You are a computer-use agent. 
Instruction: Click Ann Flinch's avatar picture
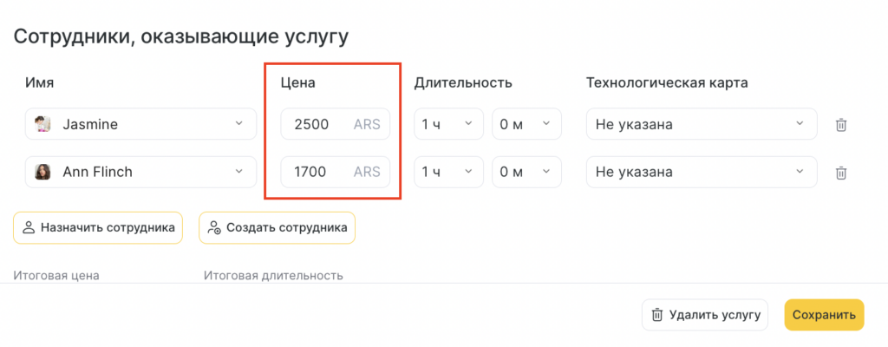point(42,173)
